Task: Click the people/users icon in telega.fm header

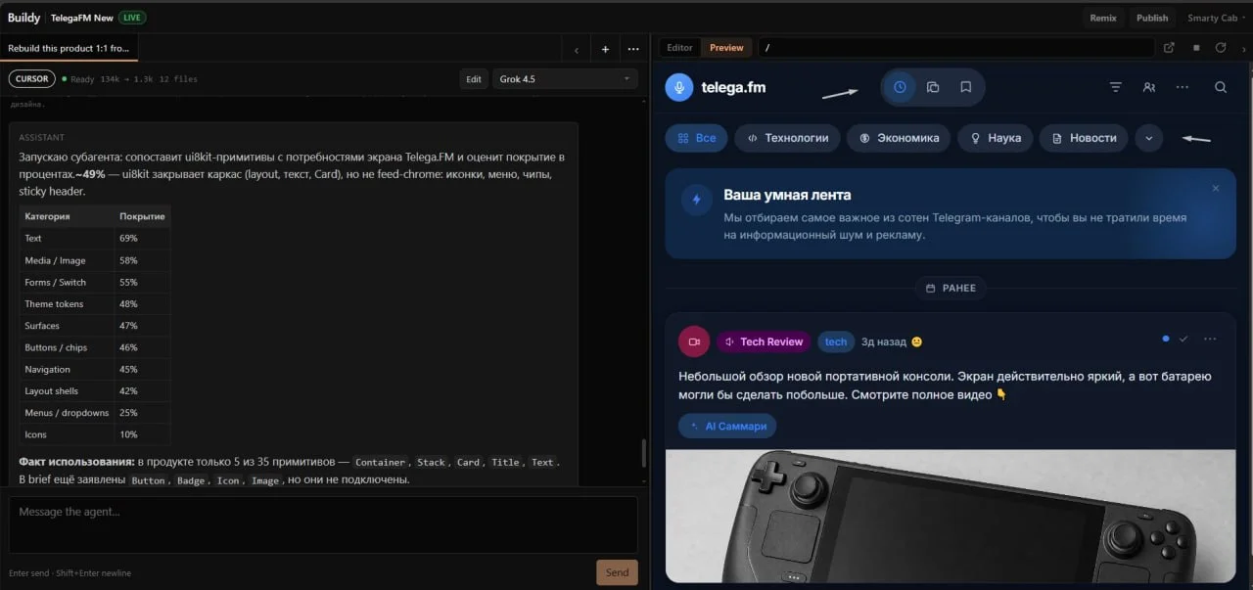Action: coord(1149,87)
